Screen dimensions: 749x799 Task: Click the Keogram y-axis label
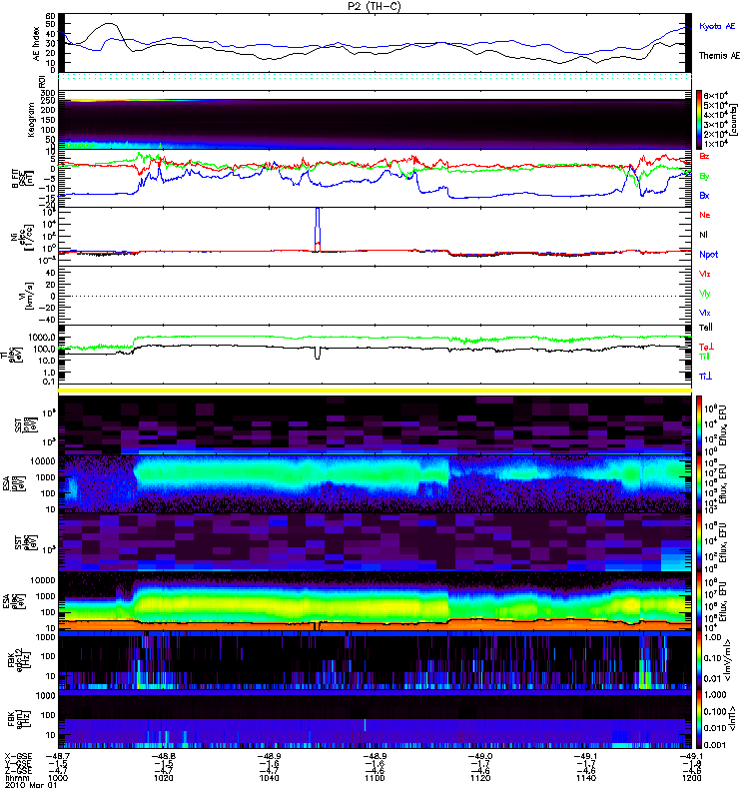point(31,120)
